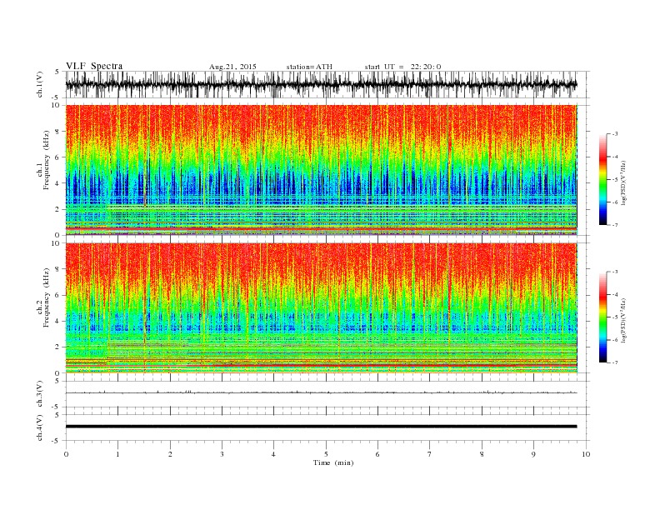The width and height of the screenshot is (660, 510).
Task: Click the '10' kHz tick on ch.1 spectrogram
Action: point(57,105)
